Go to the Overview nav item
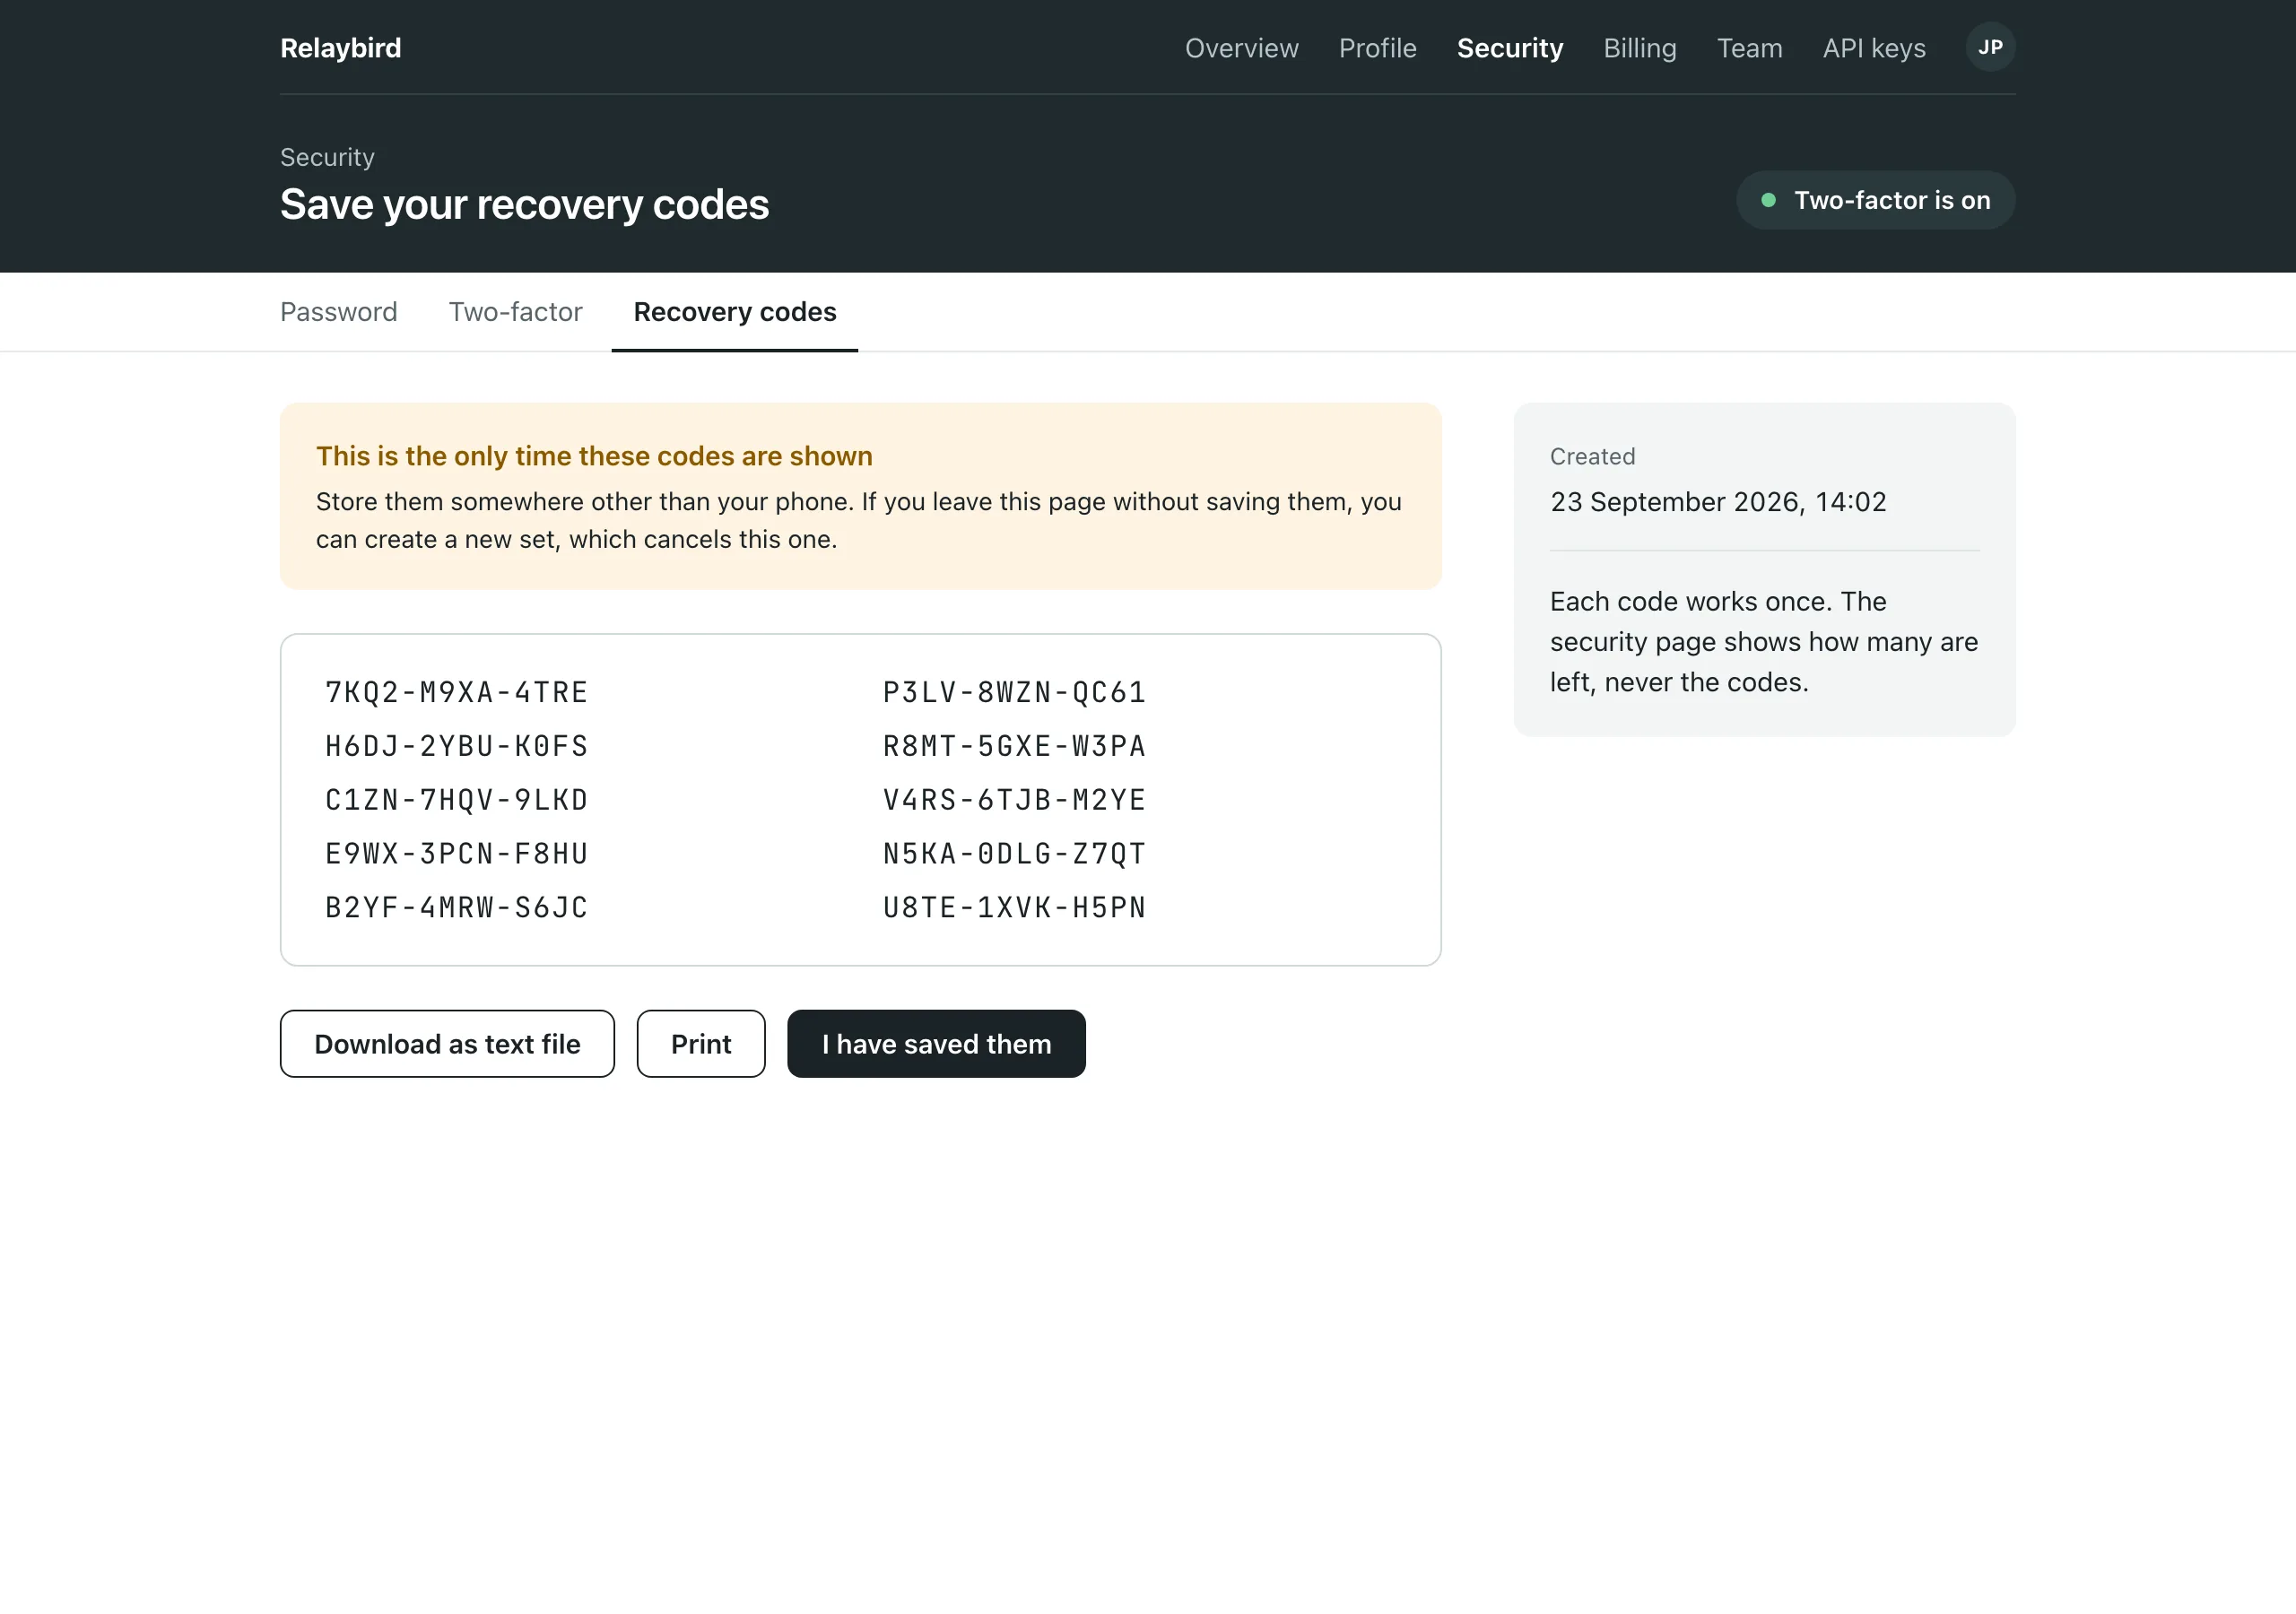 (x=1241, y=48)
